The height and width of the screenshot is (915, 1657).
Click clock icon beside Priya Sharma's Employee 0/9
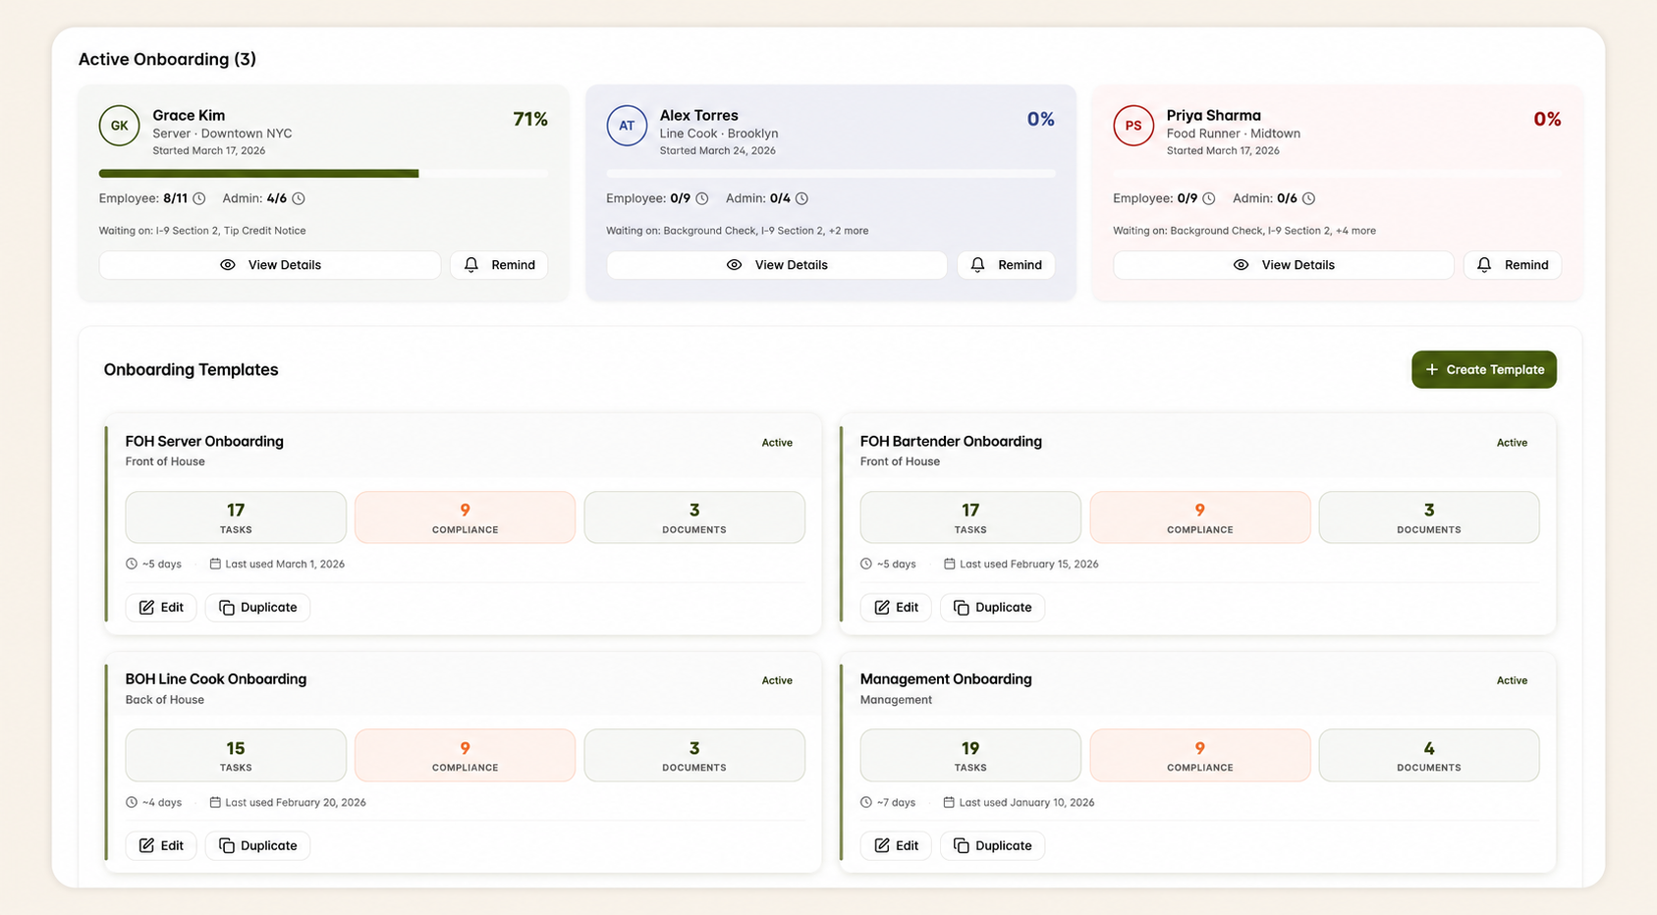pyautogui.click(x=1209, y=198)
